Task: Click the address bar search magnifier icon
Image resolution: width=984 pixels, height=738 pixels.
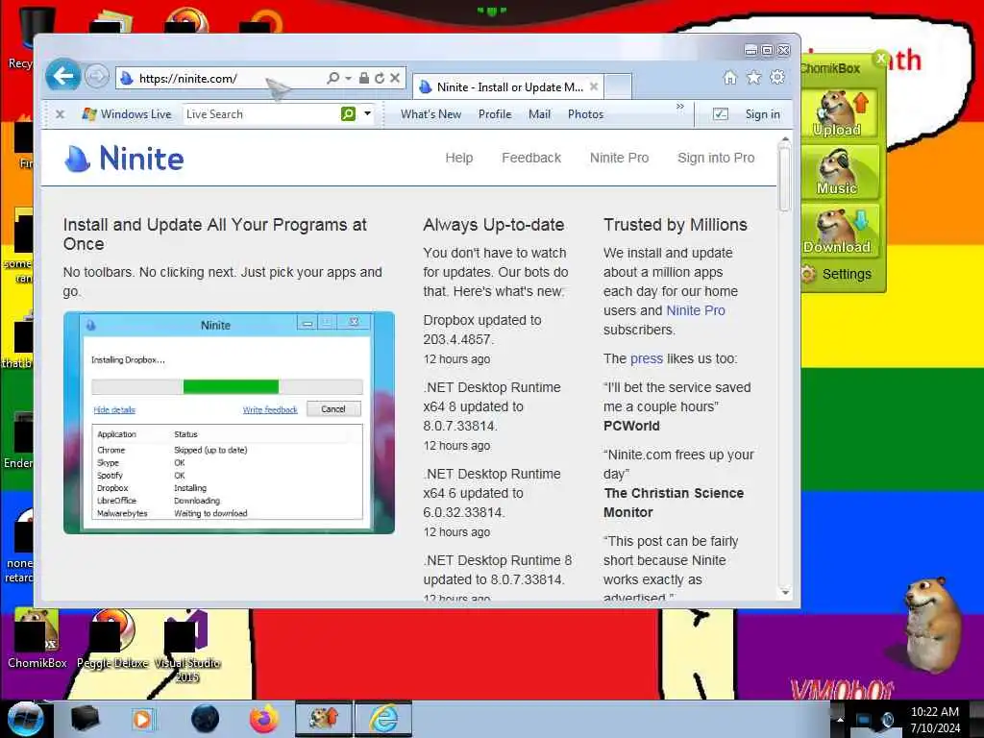Action: tap(332, 78)
